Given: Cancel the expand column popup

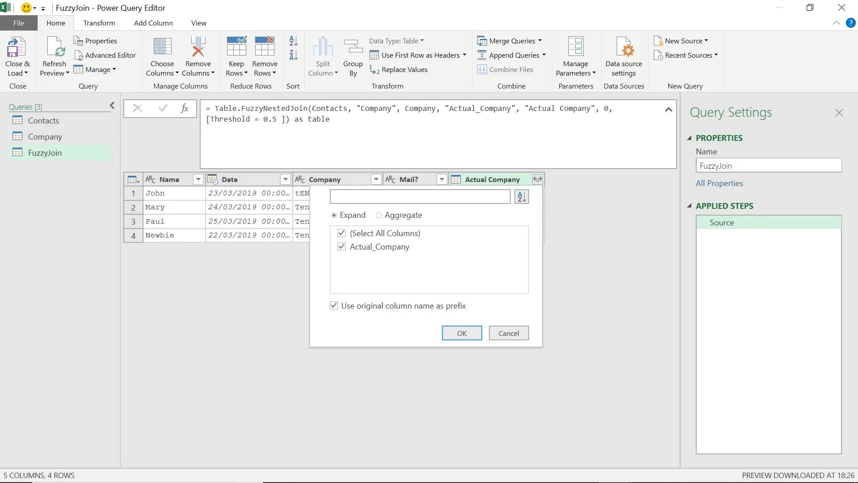Looking at the screenshot, I should click(x=509, y=333).
